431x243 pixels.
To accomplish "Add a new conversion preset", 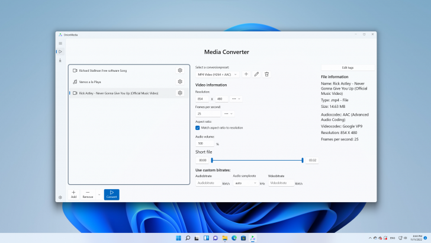I will tap(246, 74).
